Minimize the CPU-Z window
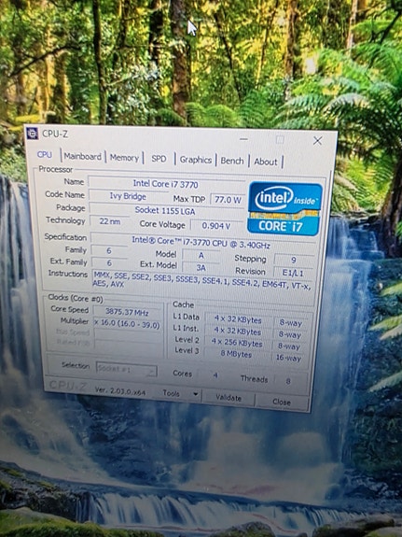Image resolution: width=402 pixels, height=537 pixels. 244,139
